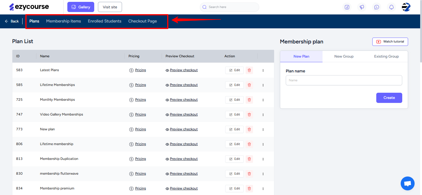The image size is (422, 195).
Task: Delete the Lifetime Memberships plan
Action: (249, 85)
